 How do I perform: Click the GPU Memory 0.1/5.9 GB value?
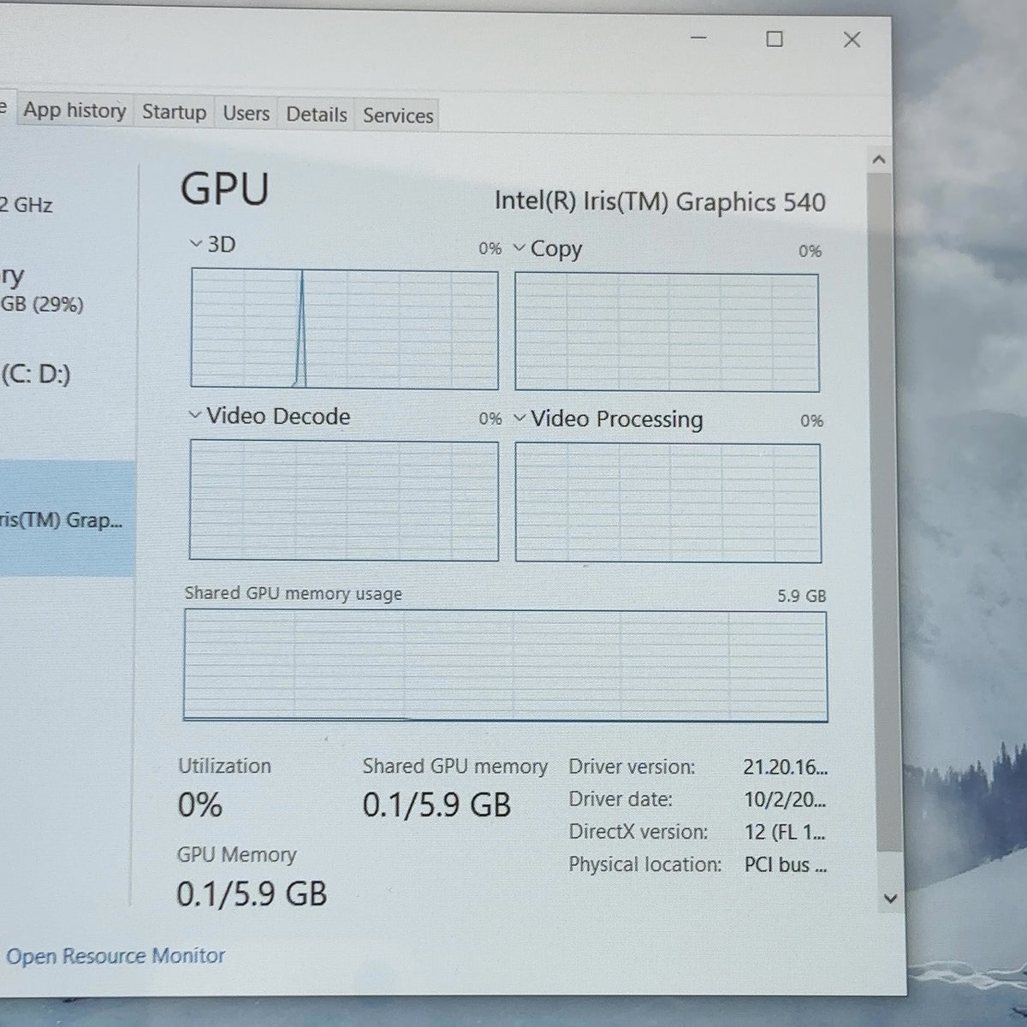(252, 894)
